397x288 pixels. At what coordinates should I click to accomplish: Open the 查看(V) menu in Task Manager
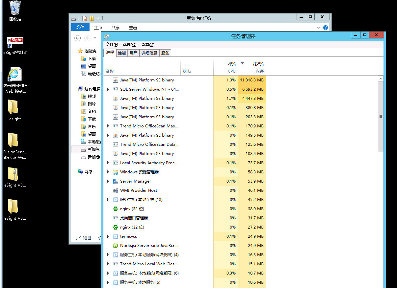pyautogui.click(x=147, y=45)
